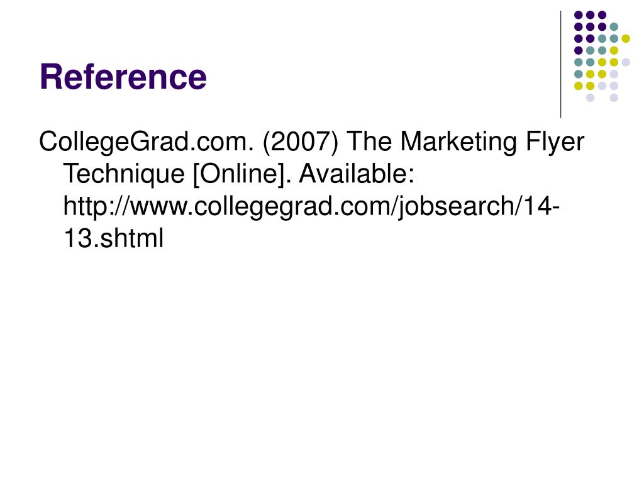
Task: Open the collegegrad.com/jobsearch URL link
Action: pos(311,222)
